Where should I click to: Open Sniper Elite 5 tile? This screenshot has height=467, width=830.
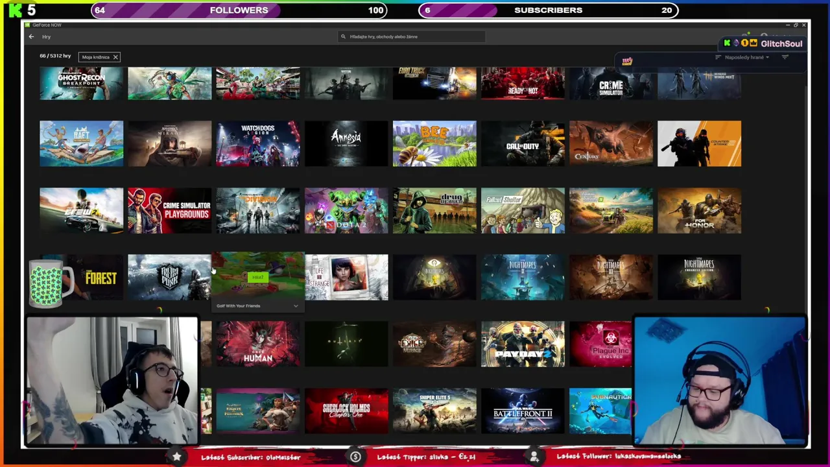click(434, 411)
